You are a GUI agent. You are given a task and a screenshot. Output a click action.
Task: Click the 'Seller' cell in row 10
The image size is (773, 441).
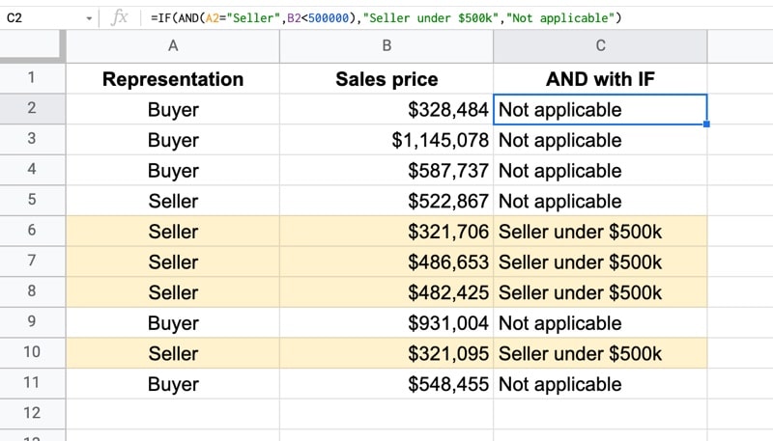click(x=173, y=353)
